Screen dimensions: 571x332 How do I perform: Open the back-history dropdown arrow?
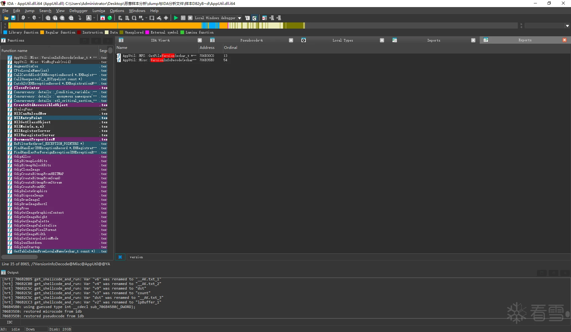coord(29,18)
